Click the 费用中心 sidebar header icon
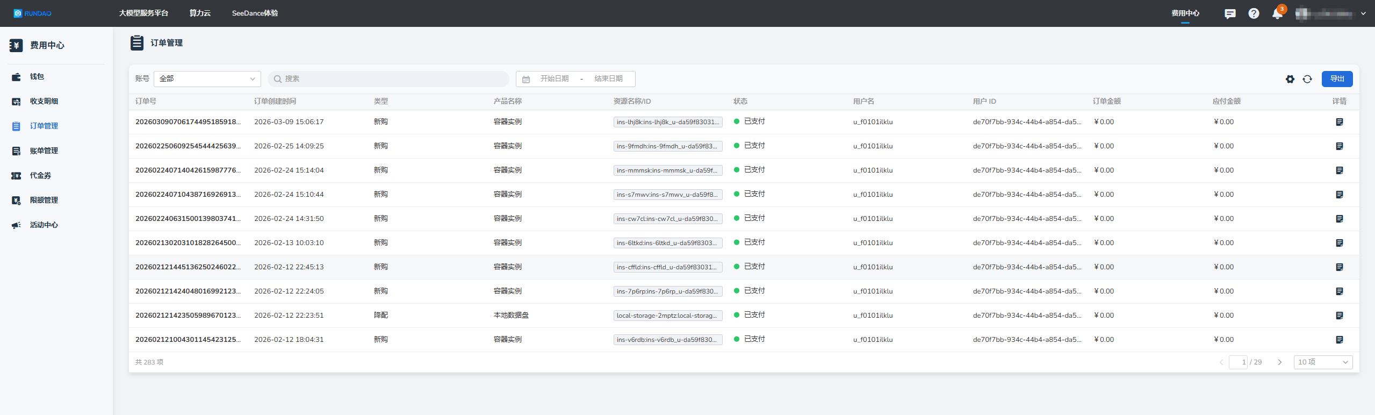This screenshot has width=1375, height=415. (16, 45)
